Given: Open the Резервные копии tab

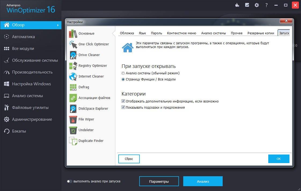Looking at the screenshot, I should tap(261, 33).
